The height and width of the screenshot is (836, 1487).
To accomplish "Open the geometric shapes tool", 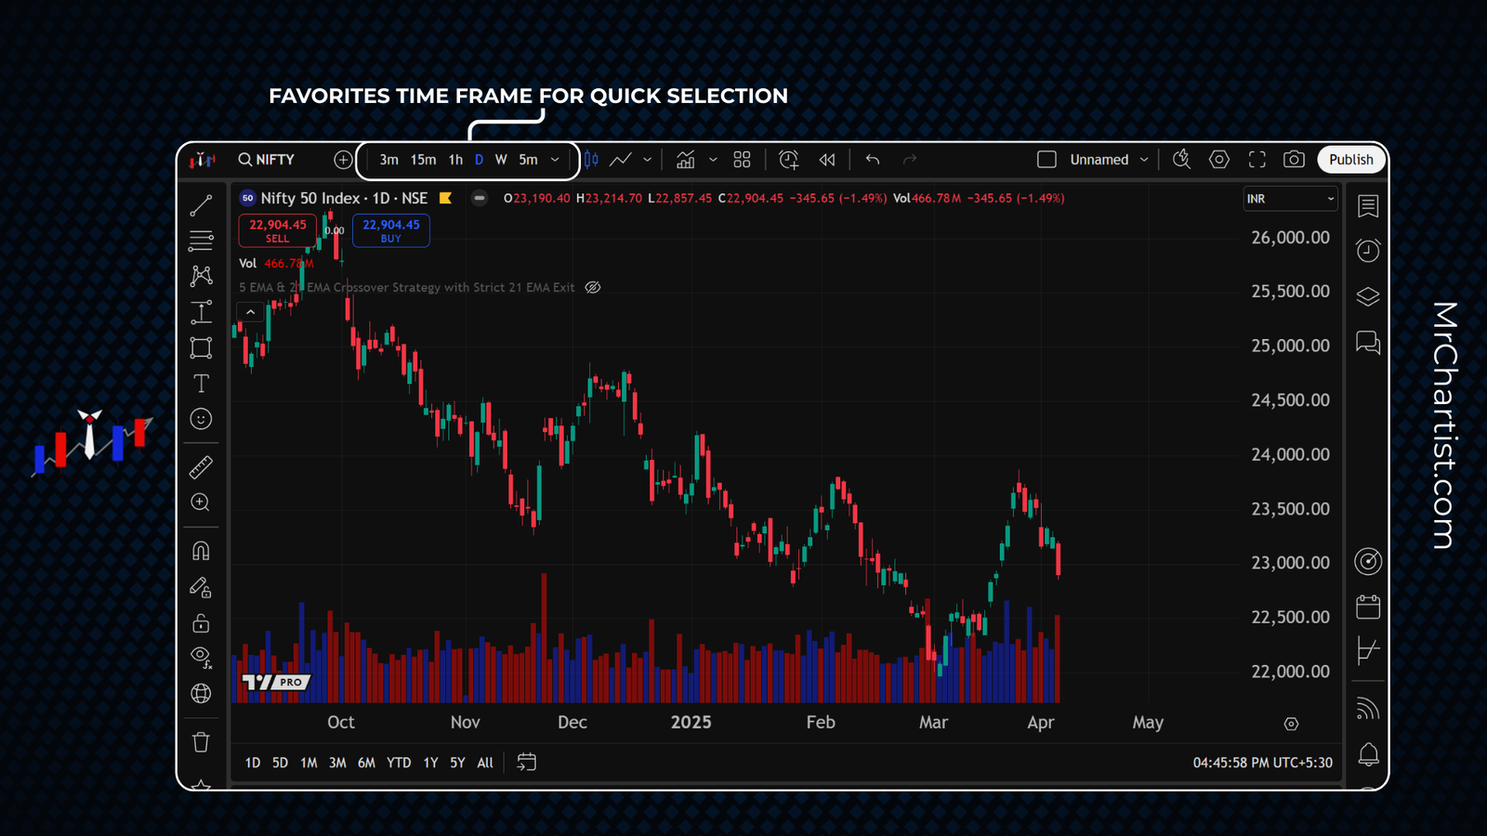I will [x=201, y=347].
